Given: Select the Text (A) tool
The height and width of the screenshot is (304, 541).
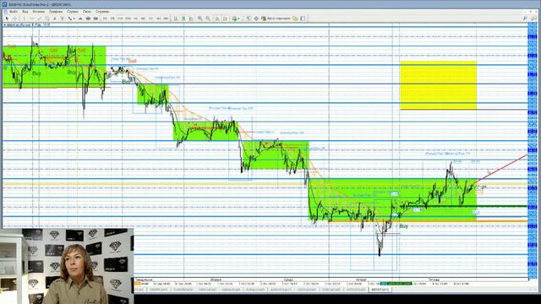Looking at the screenshot, I should pyautogui.click(x=54, y=19).
